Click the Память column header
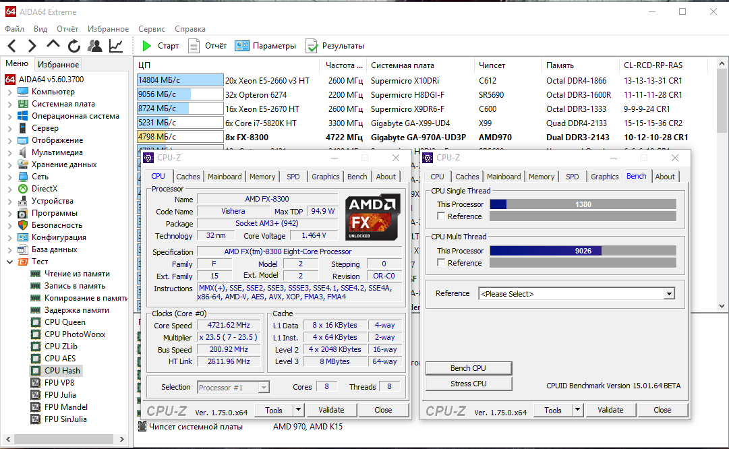This screenshot has width=729, height=449. [580, 65]
